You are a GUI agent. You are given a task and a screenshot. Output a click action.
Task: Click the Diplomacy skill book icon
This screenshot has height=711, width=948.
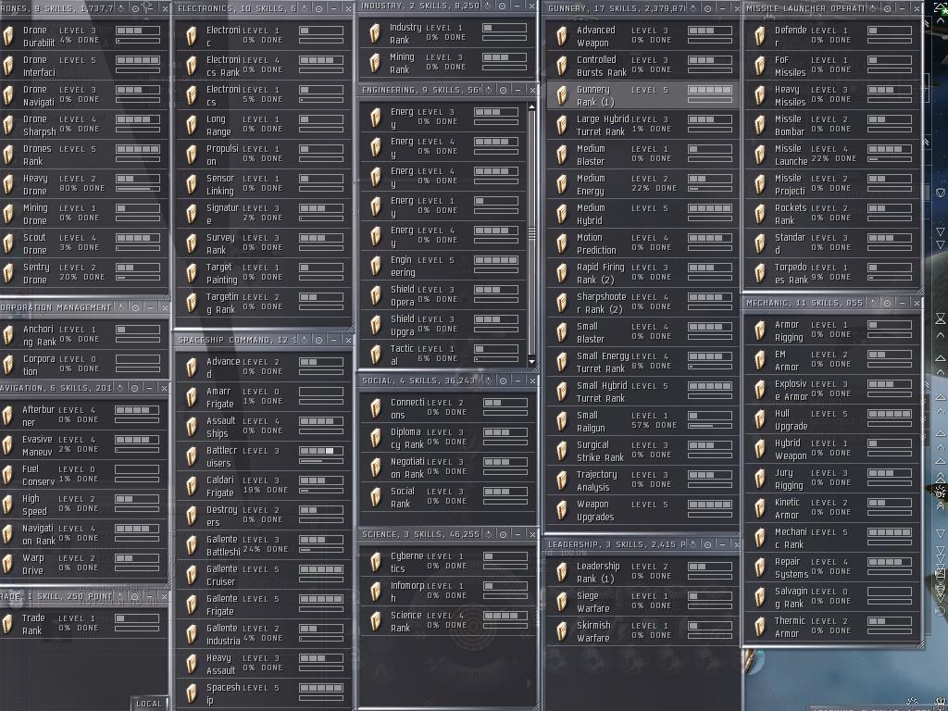[376, 438]
